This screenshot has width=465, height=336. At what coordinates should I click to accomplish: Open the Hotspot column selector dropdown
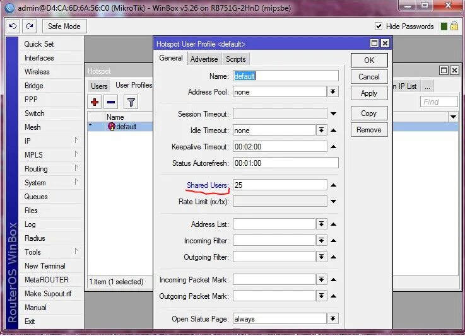[453, 117]
